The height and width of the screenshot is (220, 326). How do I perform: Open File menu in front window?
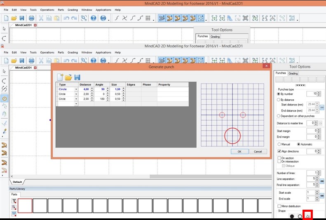[6, 52]
